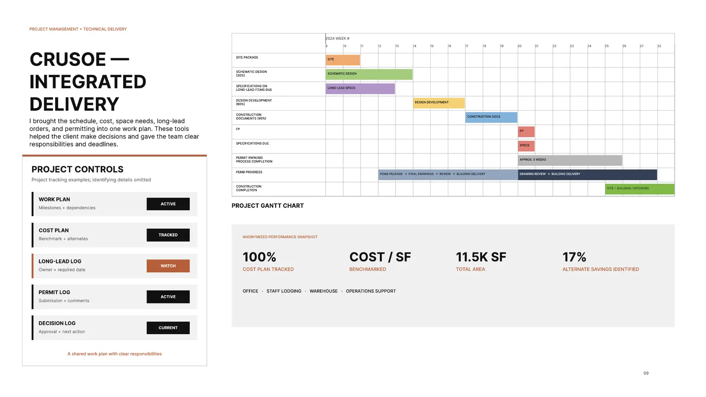This screenshot has width=706, height=397.
Task: Click the 'Milestones + dependencies' subtitle
Action: (x=67, y=208)
